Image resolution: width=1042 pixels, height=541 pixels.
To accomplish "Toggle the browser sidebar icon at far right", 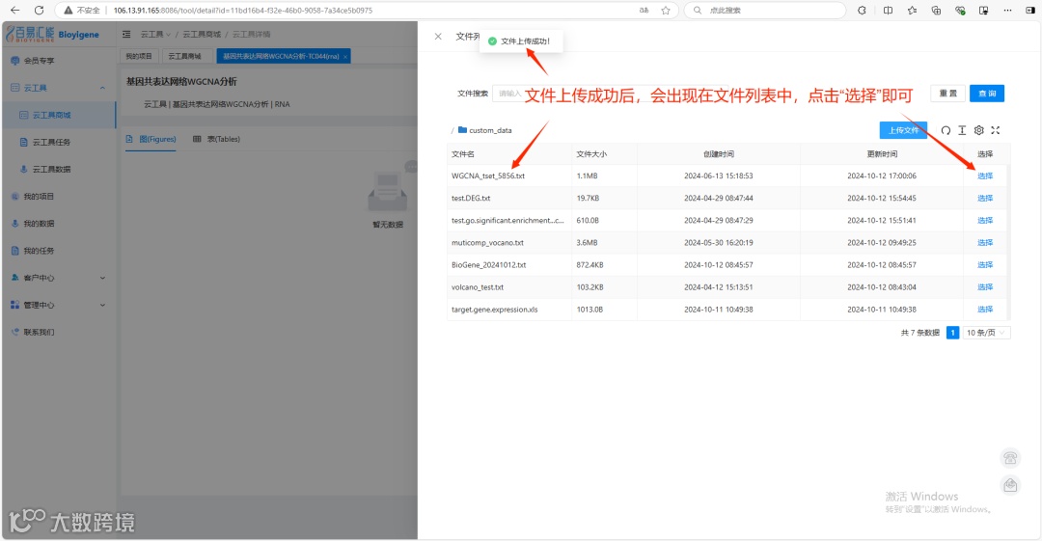I will click(1030, 10).
